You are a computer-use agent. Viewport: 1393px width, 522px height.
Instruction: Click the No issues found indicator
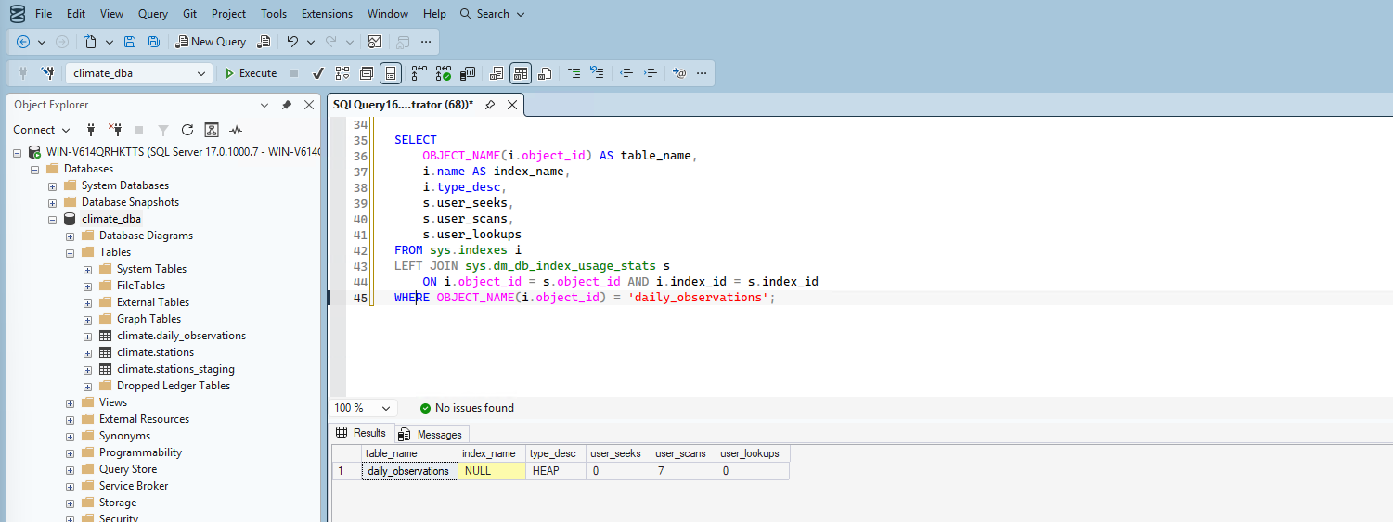pyautogui.click(x=466, y=408)
